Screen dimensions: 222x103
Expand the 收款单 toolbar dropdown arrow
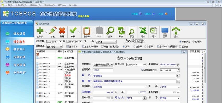pyautogui.click(x=93, y=32)
